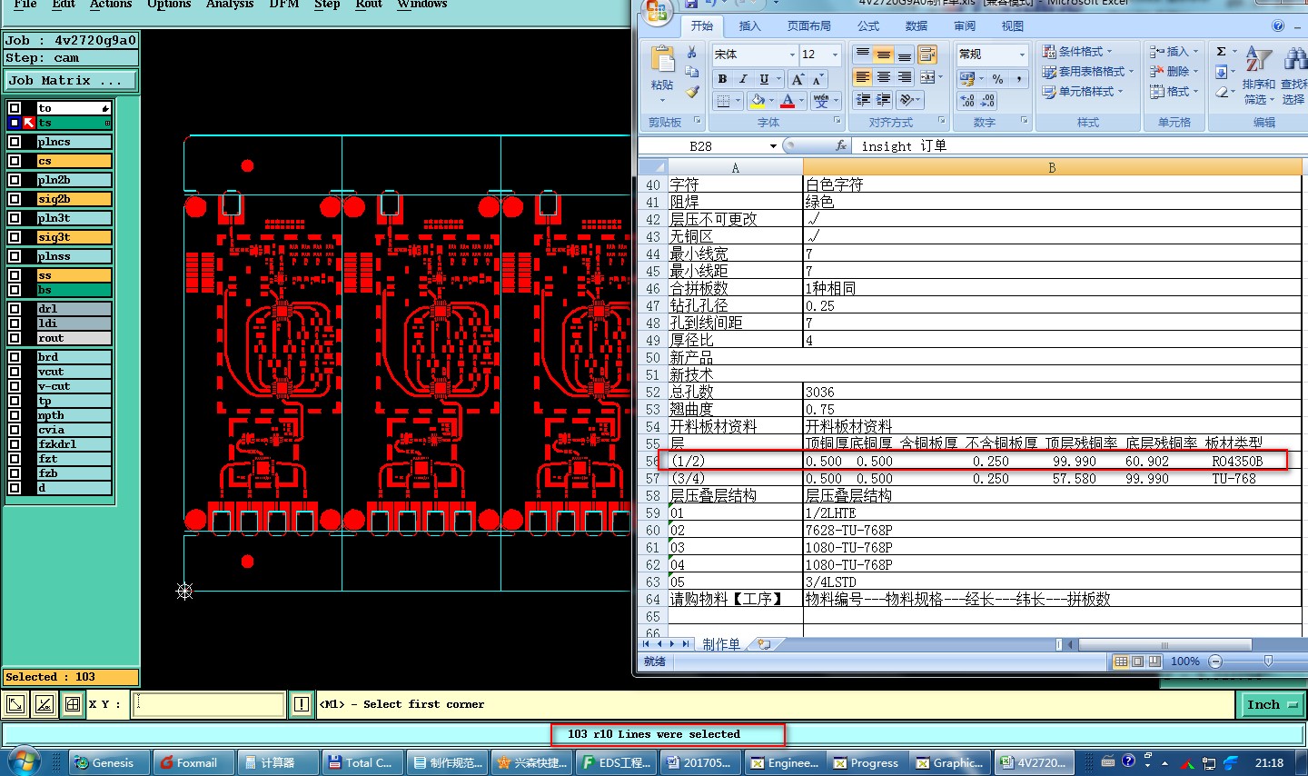Viewport: 1308px width, 776px height.
Task: Click the Sort and Filter icon
Action: tap(1258, 60)
